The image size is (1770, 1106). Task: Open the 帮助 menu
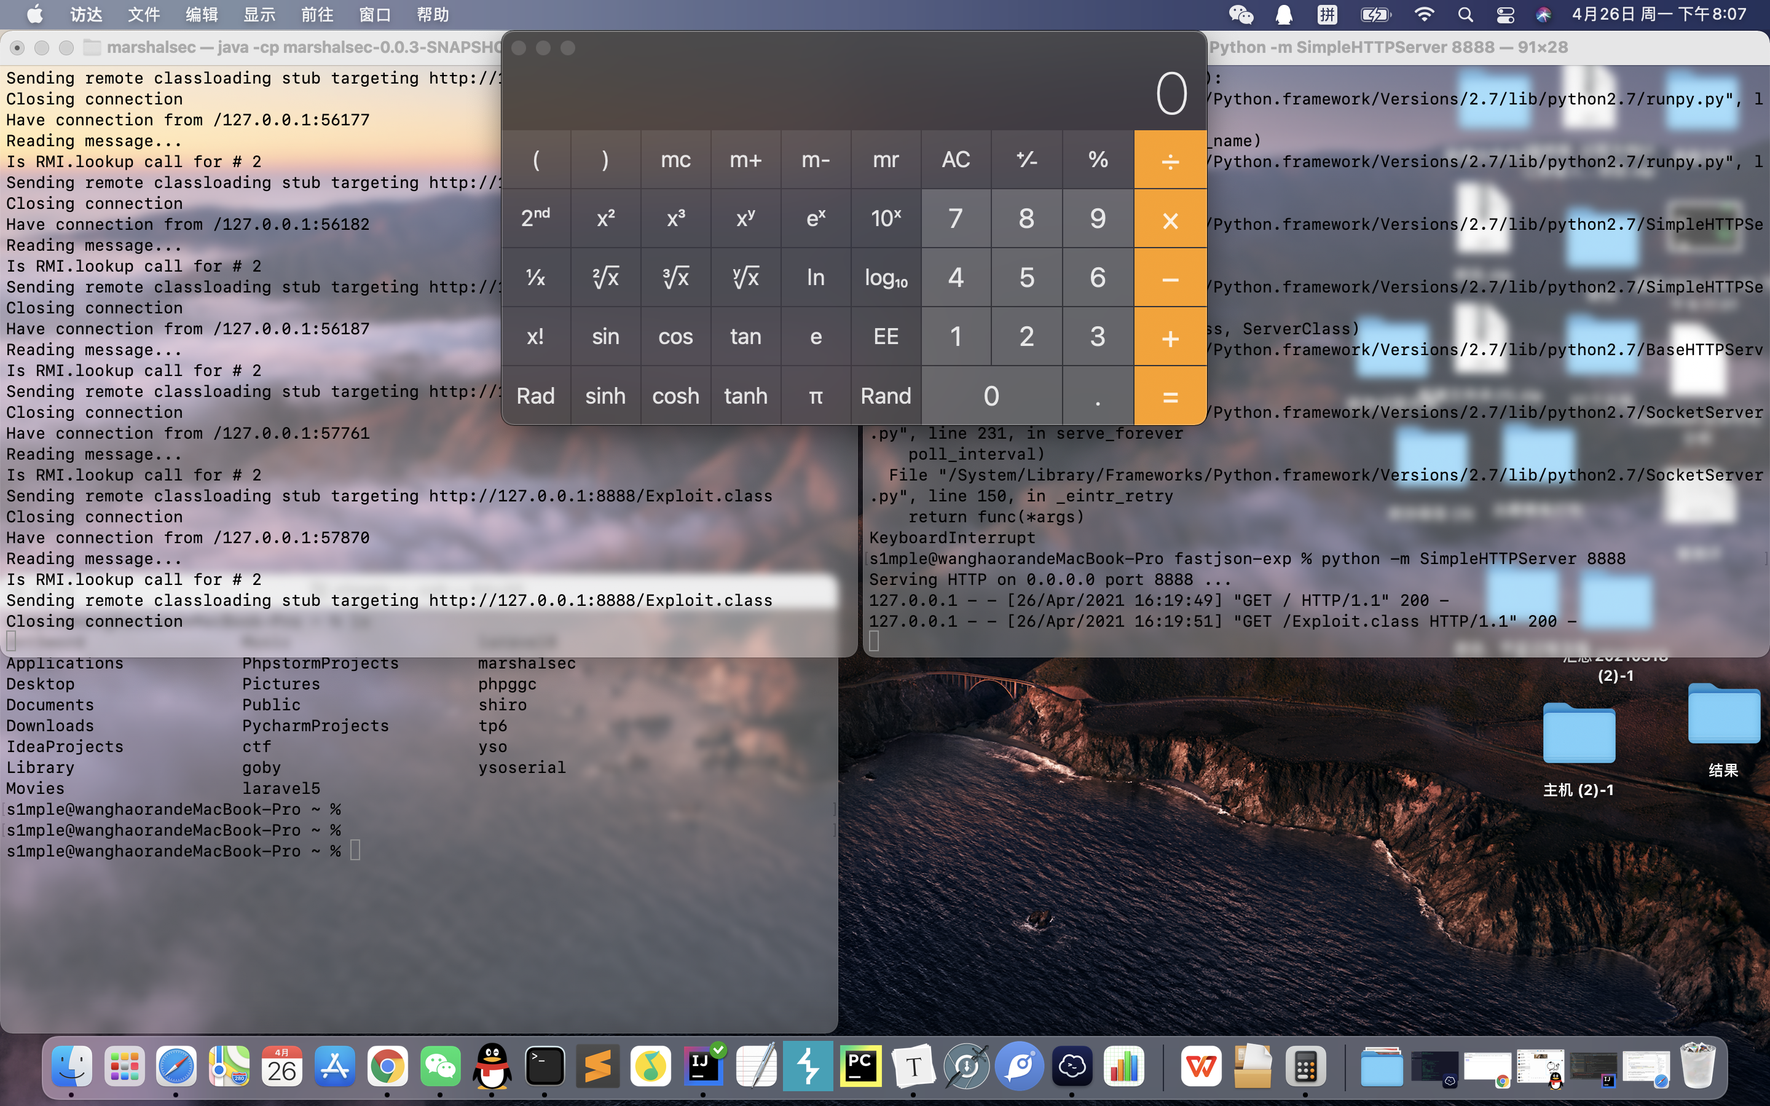(433, 15)
